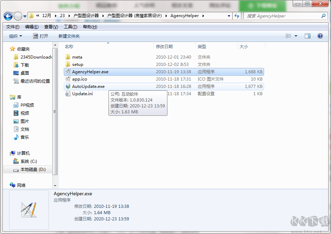
Task: Expand the view options dropdown arrow
Action: 296,36
